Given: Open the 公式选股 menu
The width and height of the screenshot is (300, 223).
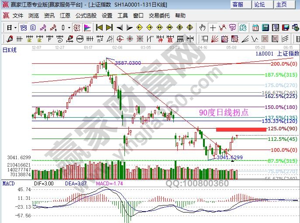Looking at the screenshot, I should (x=85, y=15).
